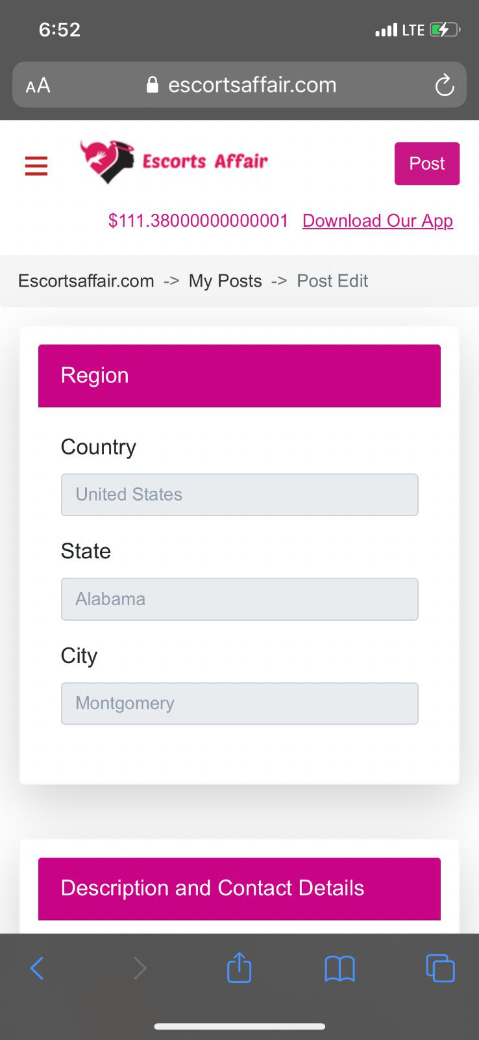Go back with browser back arrow

[x=38, y=968]
